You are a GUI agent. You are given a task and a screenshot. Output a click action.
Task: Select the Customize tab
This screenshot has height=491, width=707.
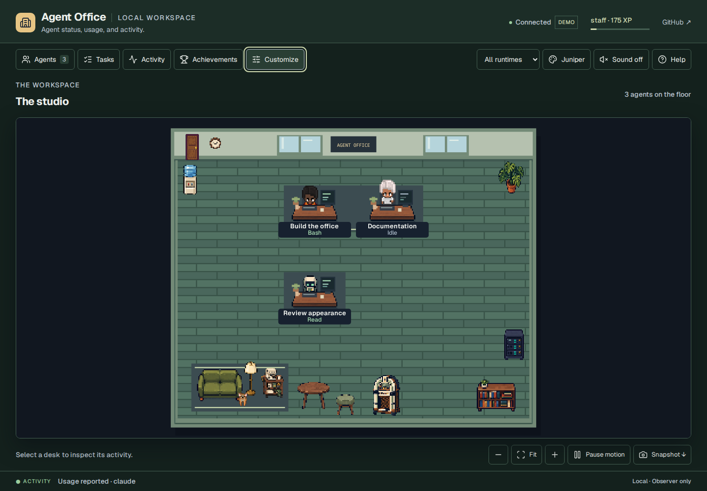[275, 59]
